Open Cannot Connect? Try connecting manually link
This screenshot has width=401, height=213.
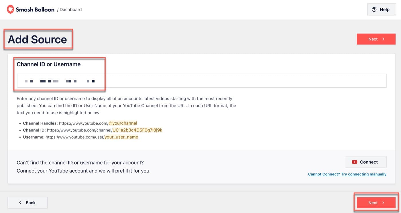point(347,174)
